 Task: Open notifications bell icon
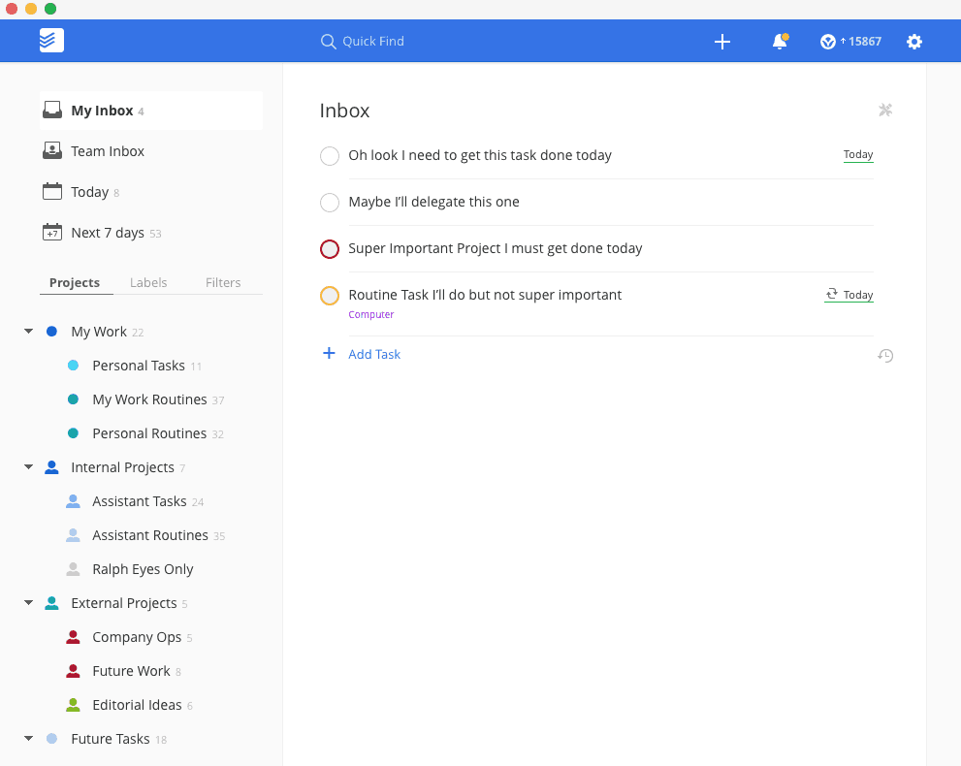779,42
